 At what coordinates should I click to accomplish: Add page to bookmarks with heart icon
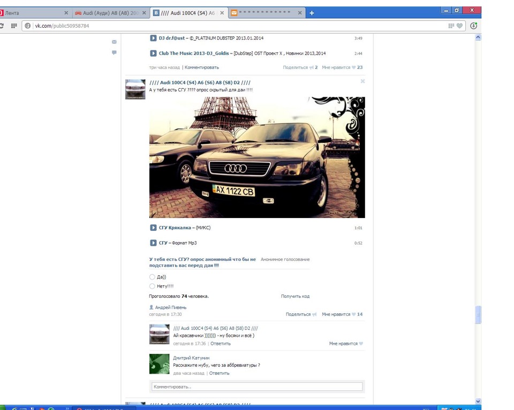(459, 26)
